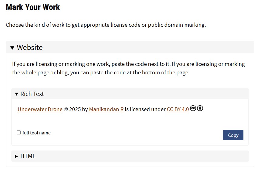Collapse the Rich Text triangle

click(x=16, y=94)
